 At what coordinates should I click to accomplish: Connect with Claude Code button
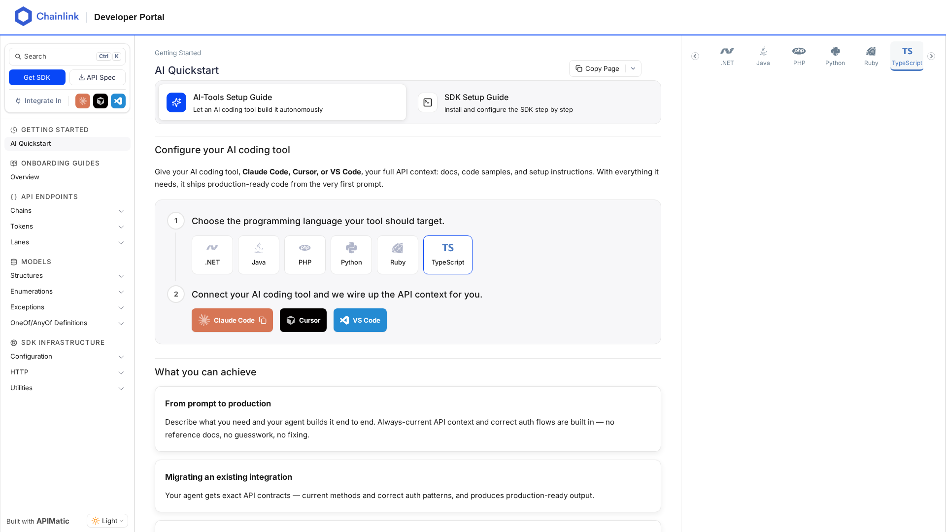(x=232, y=320)
